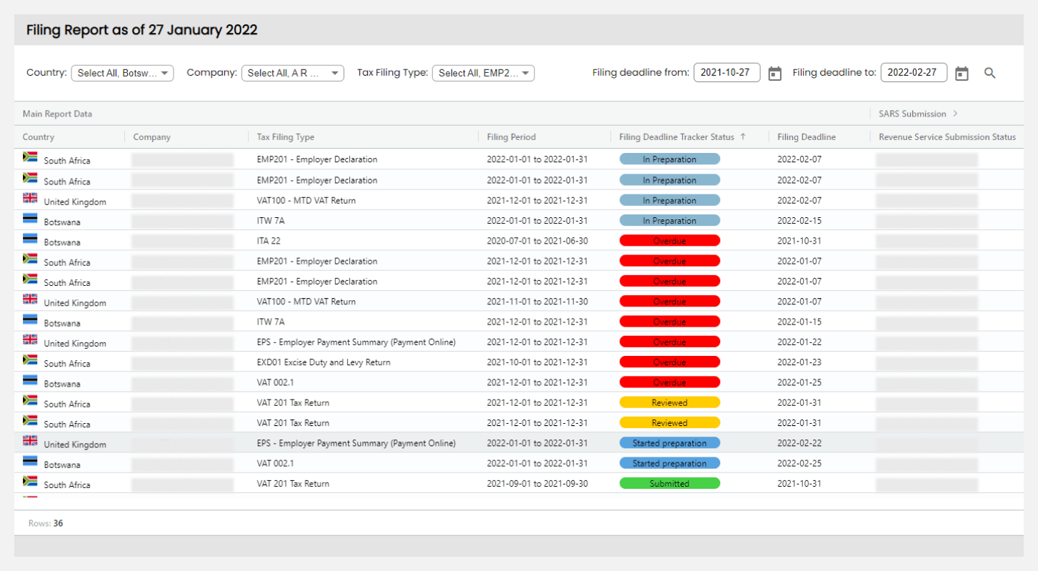Click the Botswana flag in the Overdue ITW 7A row
1038x571 pixels.
point(30,319)
